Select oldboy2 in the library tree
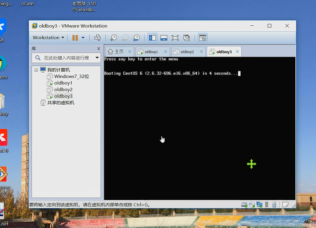 (x=63, y=90)
